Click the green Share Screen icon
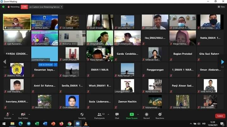 click(131, 114)
